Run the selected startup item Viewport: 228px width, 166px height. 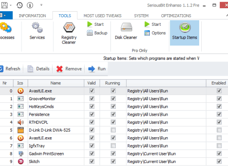click(97, 69)
